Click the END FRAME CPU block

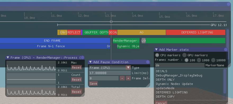(x=55, y=41)
